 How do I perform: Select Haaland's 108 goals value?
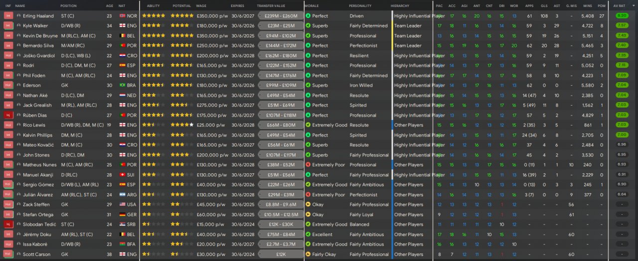[544, 15]
